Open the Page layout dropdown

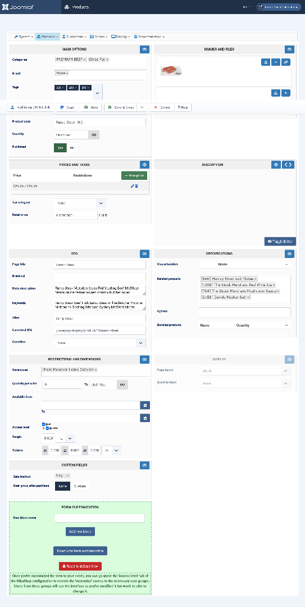244,370
